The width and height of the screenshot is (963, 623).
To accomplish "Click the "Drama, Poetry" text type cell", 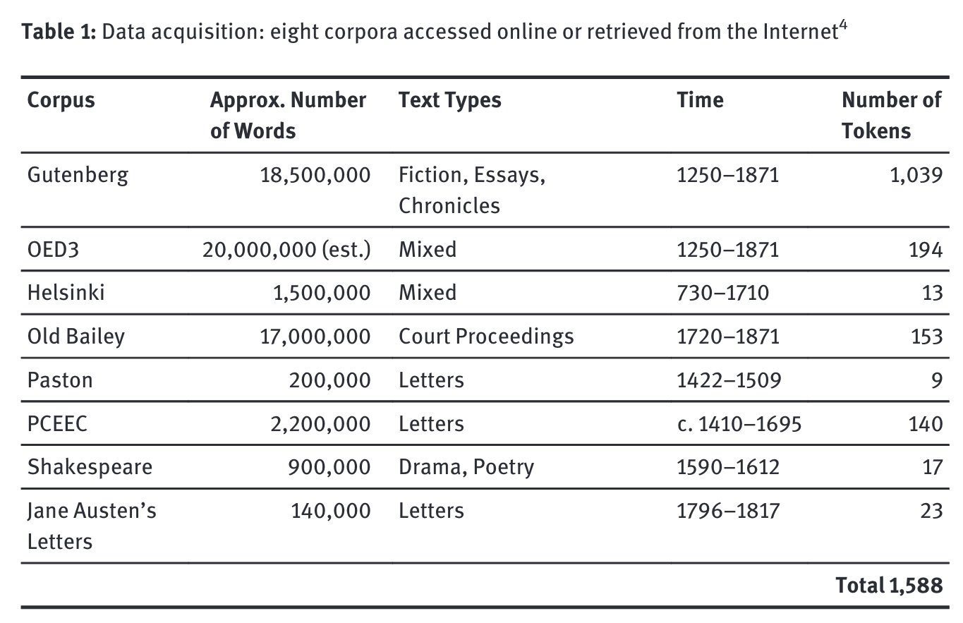I will pyautogui.click(x=466, y=467).
